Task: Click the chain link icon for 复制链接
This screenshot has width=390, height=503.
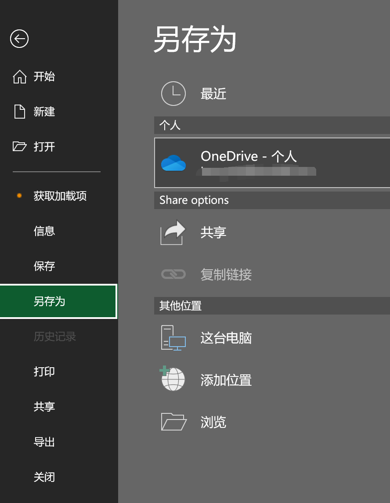Action: 173,274
